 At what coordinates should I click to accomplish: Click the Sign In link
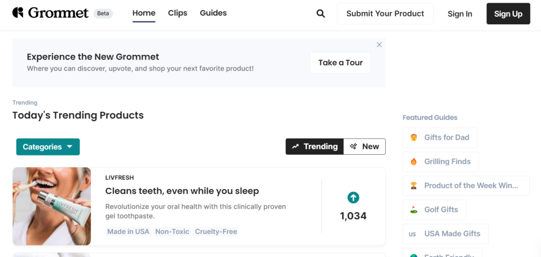[460, 14]
